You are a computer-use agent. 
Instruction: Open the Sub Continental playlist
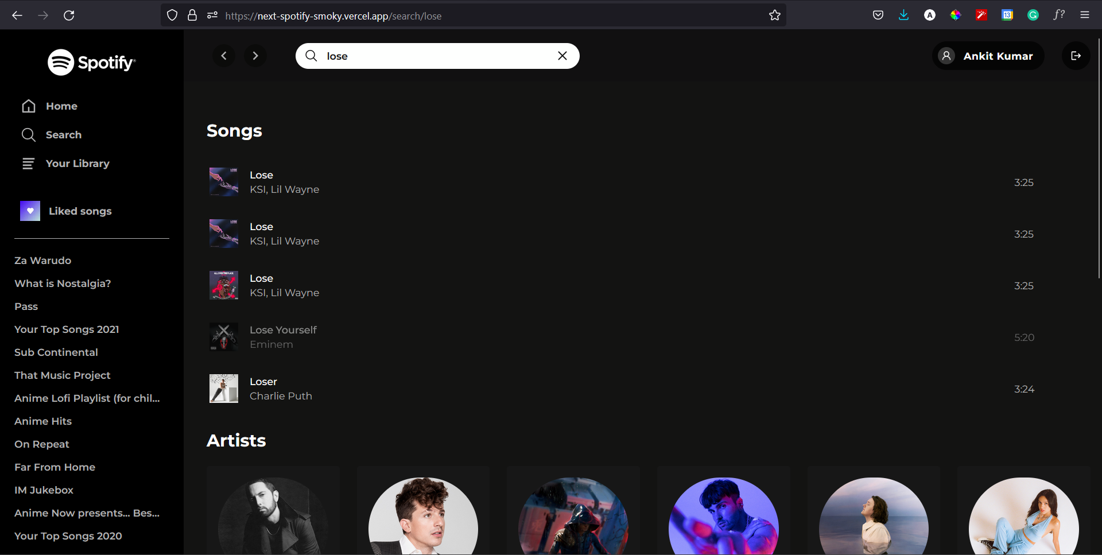click(x=56, y=352)
